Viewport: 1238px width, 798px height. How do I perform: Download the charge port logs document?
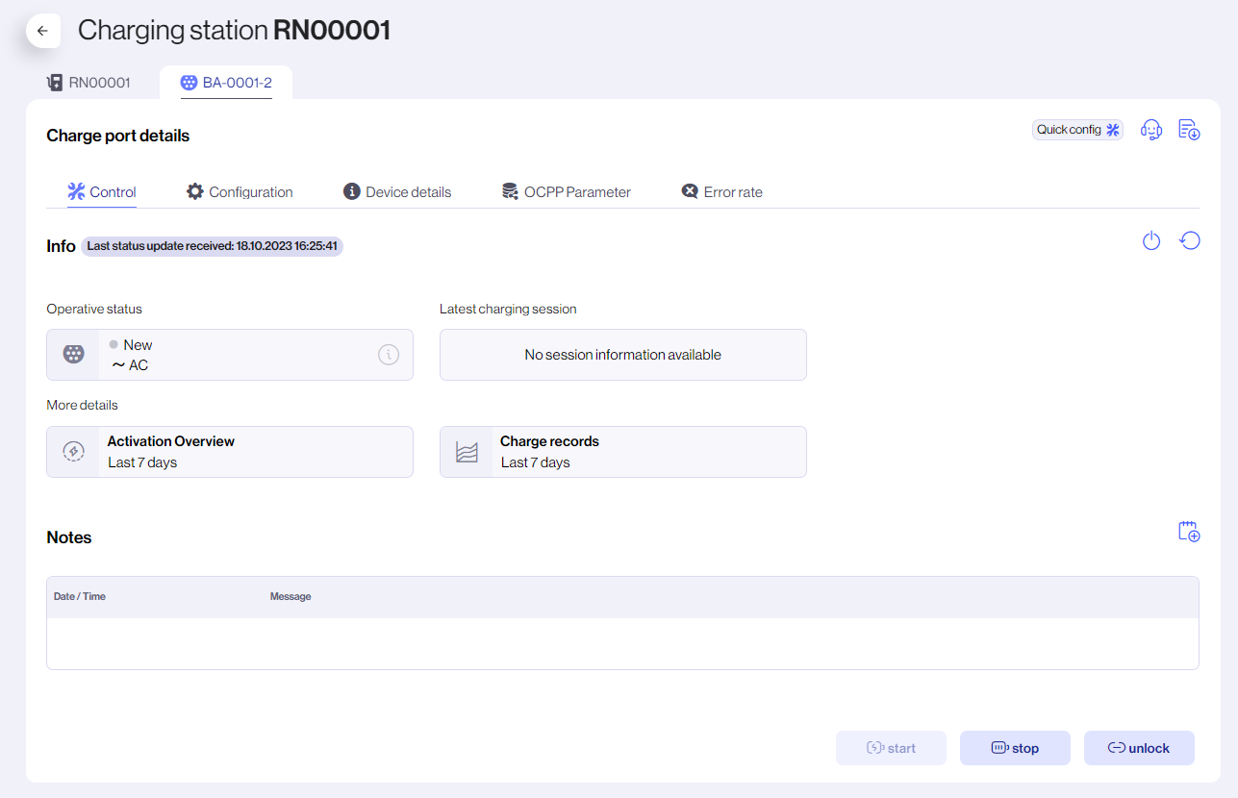click(1189, 129)
